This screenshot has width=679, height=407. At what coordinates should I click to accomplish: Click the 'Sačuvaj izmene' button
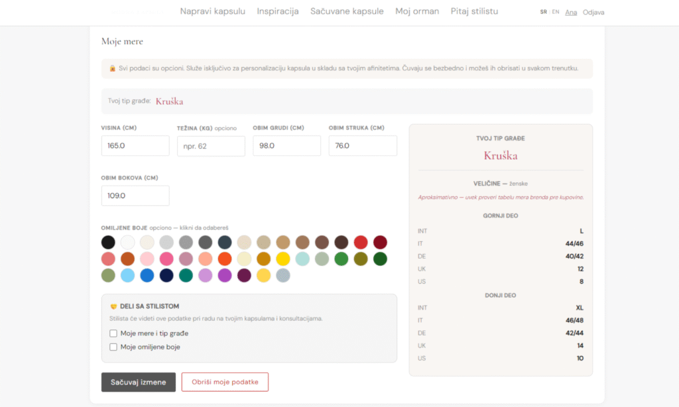(x=138, y=382)
